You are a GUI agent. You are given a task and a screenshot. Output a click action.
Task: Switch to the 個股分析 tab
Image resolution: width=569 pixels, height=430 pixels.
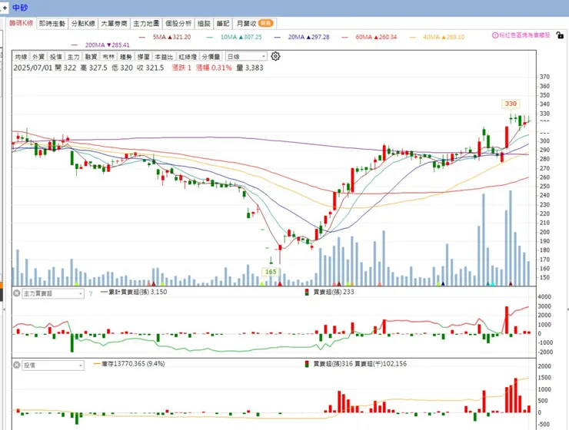click(178, 24)
